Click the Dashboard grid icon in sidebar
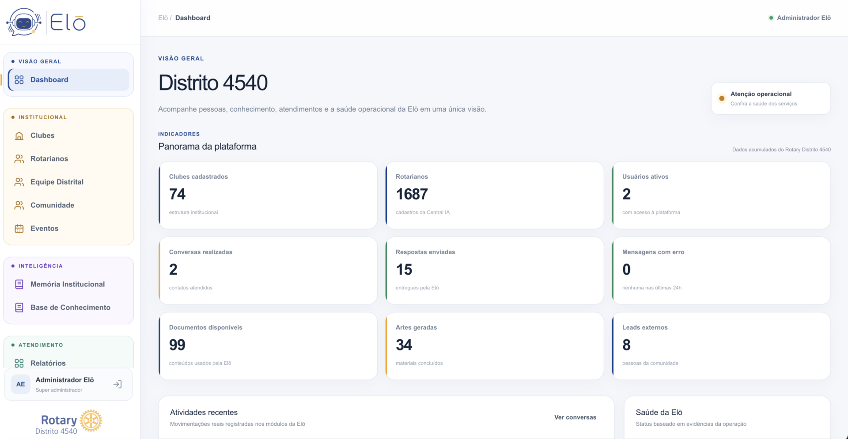This screenshot has width=848, height=439. [x=19, y=80]
